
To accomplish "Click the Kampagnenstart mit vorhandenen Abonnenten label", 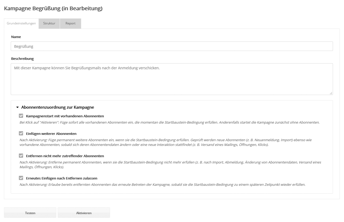I will coord(65,116).
